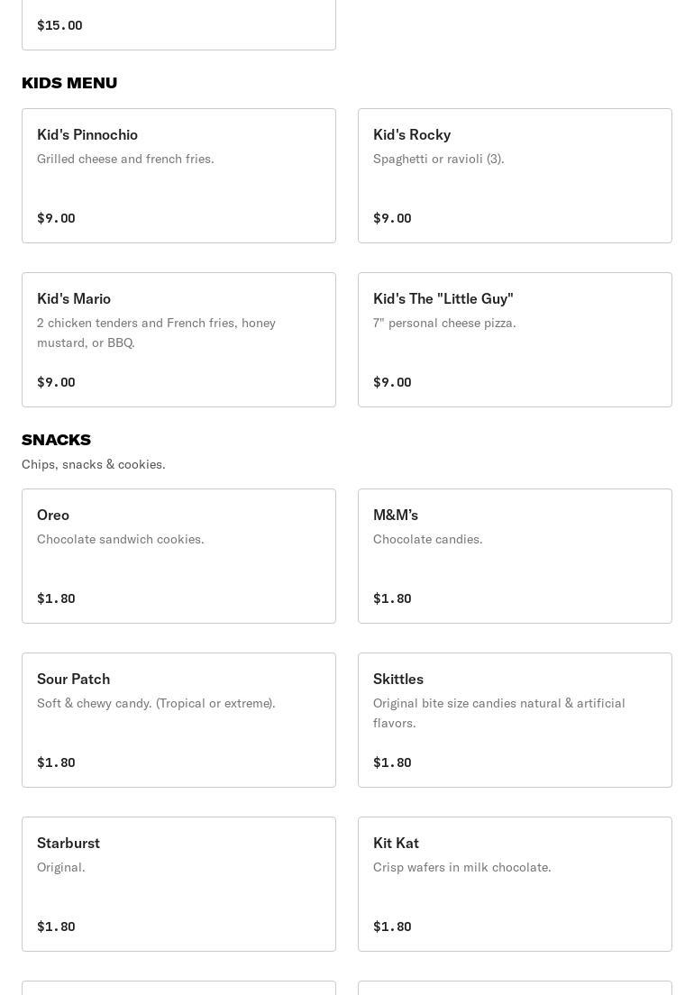Open the Kit Kat item card
The image size is (694, 995).
pos(515,884)
